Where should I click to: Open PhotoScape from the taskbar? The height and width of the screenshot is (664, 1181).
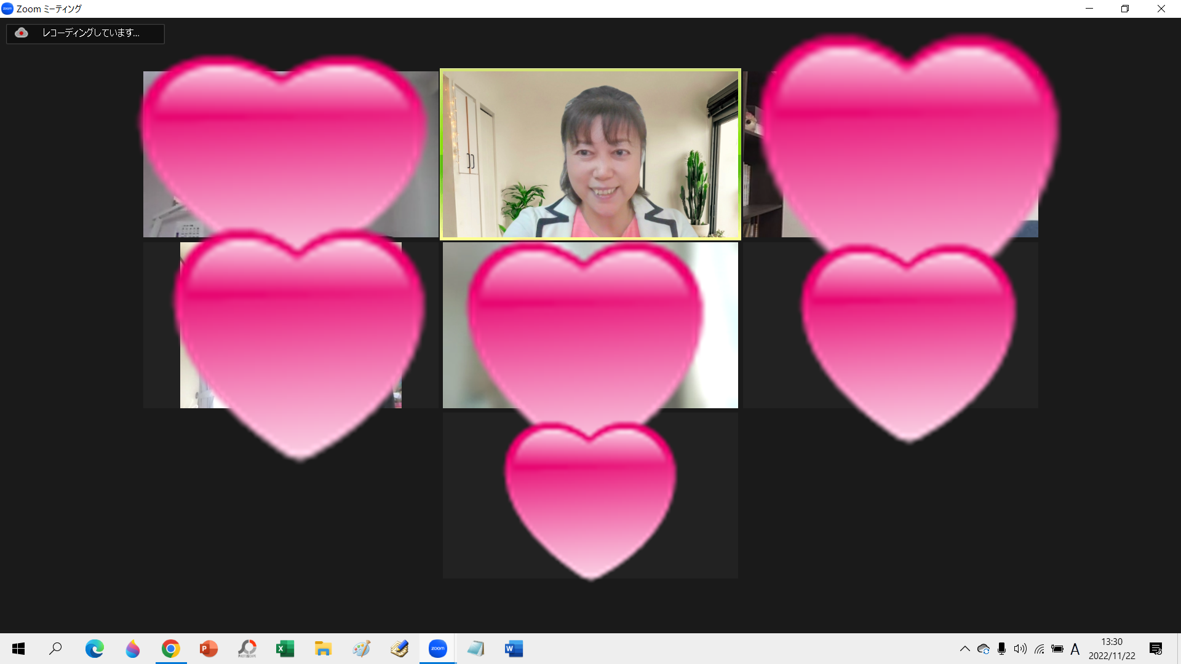pyautogui.click(x=247, y=649)
